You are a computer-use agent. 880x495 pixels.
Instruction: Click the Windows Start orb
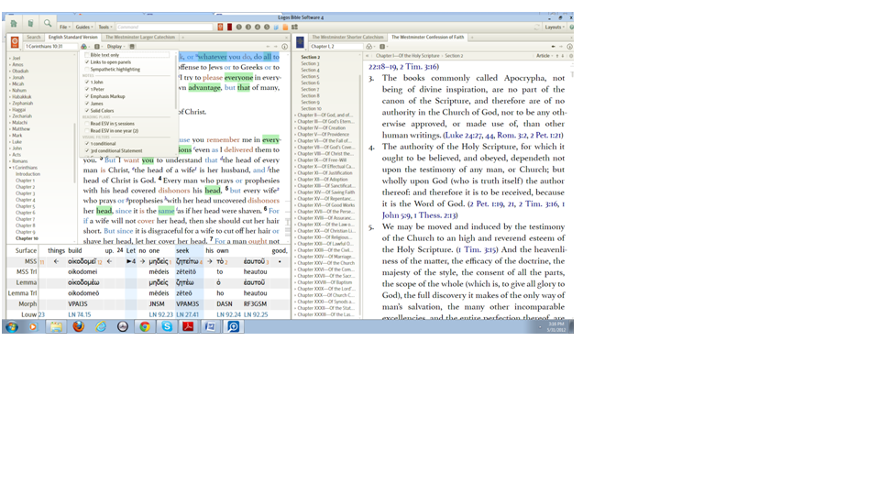[11, 326]
